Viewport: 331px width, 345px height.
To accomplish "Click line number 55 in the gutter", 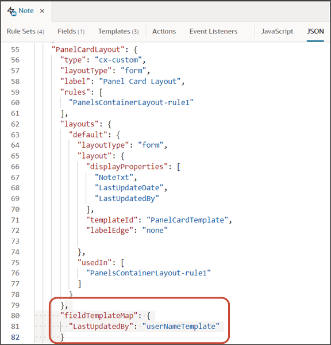I will [x=15, y=49].
